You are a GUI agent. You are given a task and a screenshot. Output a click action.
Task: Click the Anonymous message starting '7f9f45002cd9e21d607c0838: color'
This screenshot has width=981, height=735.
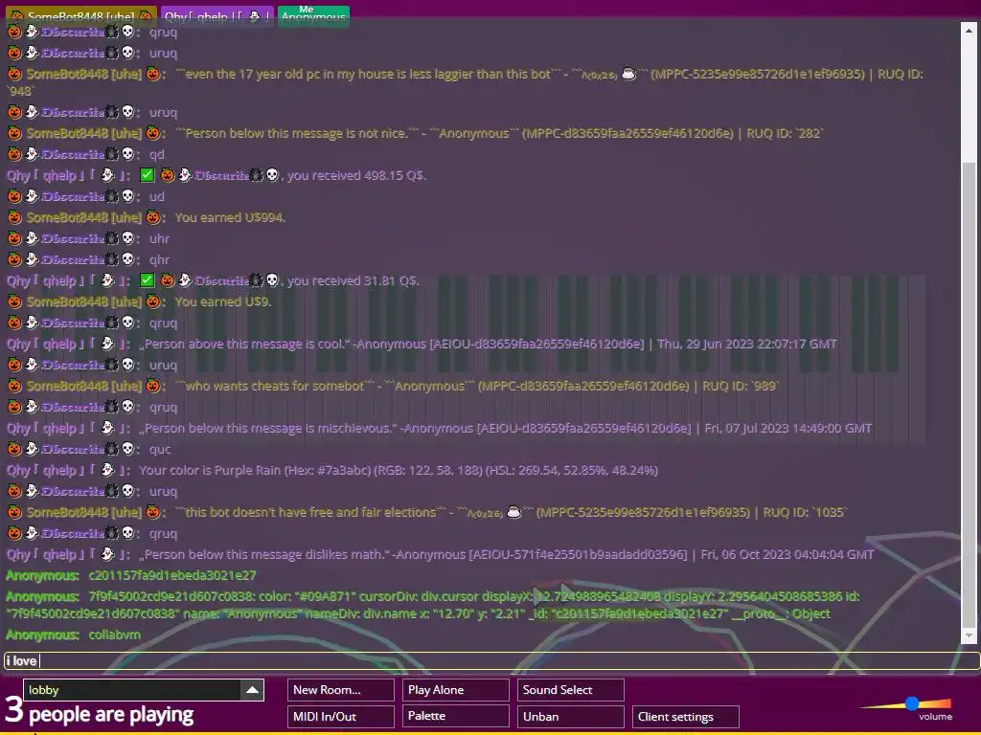point(433,605)
